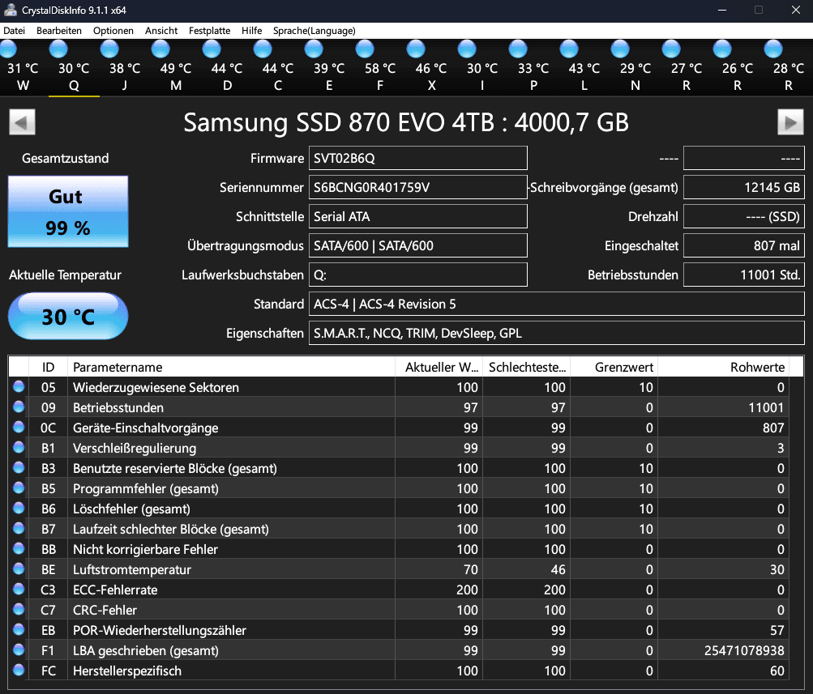This screenshot has width=813, height=694.
Task: Select drive C at 44 °C
Action: (x=278, y=67)
